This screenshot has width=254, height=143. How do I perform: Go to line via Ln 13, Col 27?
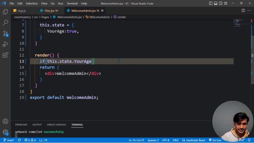[137, 140]
